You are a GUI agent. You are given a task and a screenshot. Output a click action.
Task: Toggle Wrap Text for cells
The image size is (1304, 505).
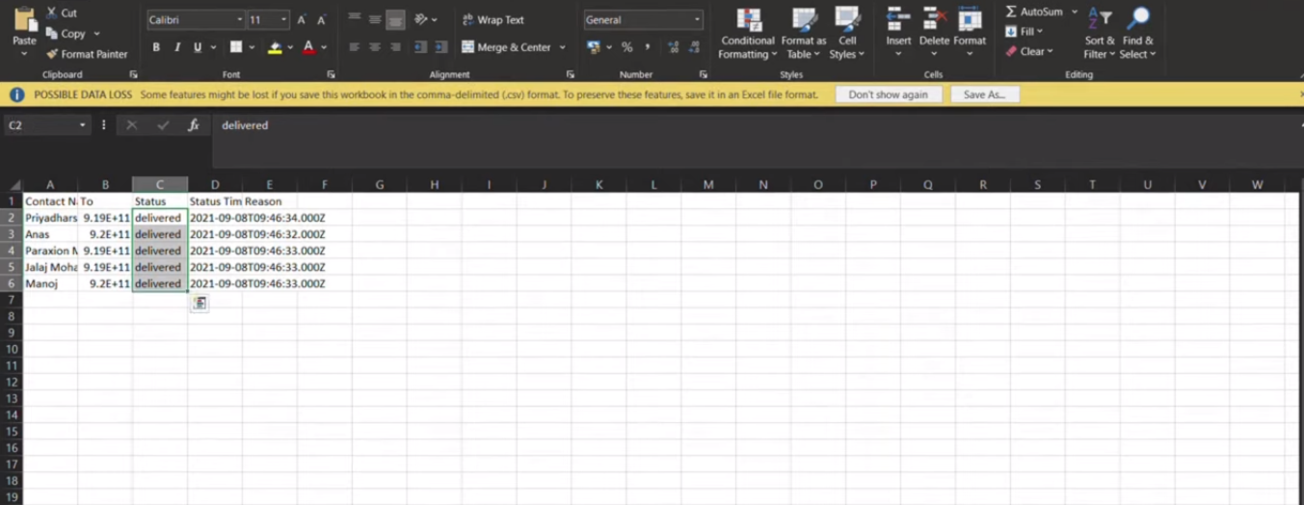pos(492,19)
